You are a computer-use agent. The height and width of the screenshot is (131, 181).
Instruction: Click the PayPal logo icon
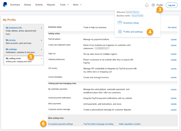[x=5, y=5]
